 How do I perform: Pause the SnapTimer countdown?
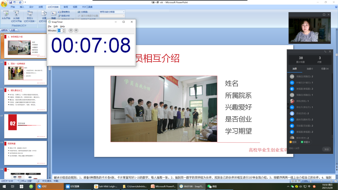pyautogui.click(x=71, y=31)
